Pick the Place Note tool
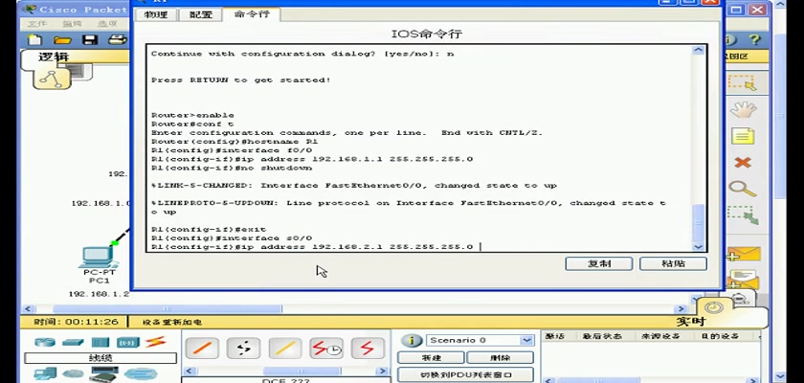 click(742, 136)
